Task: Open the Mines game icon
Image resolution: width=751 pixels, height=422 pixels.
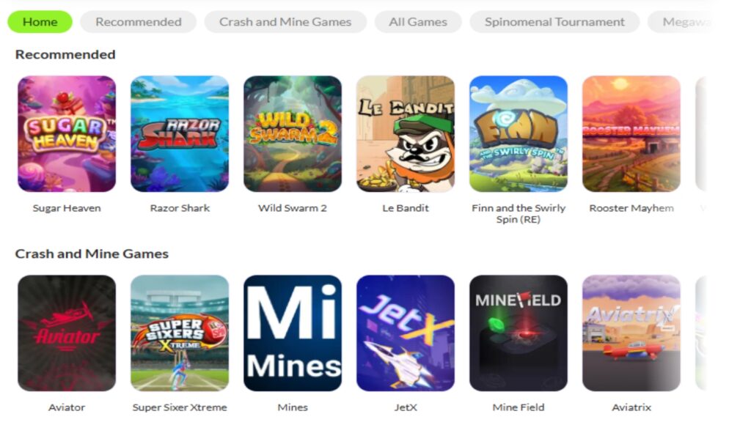Action: (293, 333)
